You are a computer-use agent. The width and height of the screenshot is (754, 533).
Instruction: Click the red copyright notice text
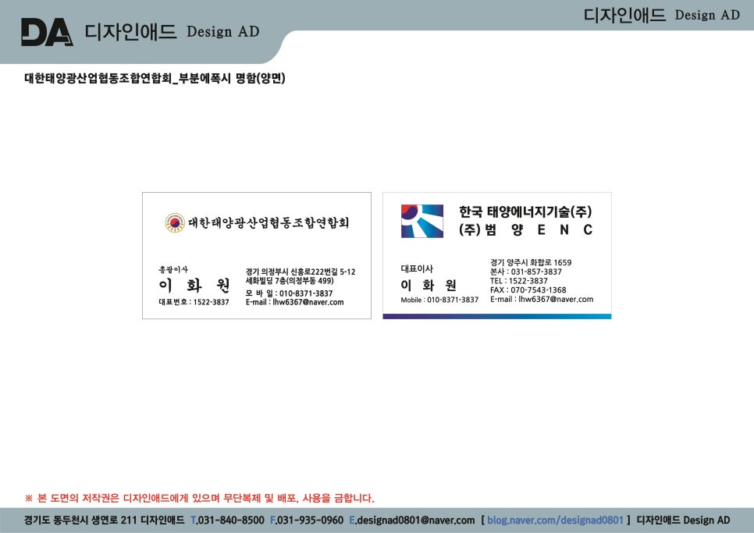(x=200, y=498)
